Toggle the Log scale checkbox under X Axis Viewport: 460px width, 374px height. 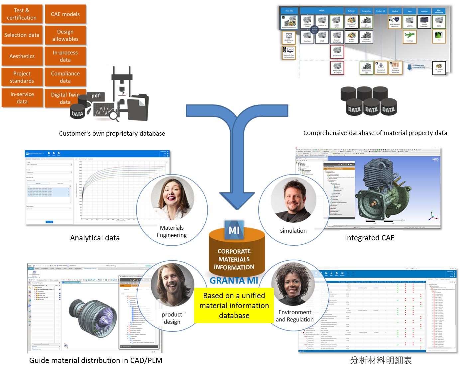28,175
